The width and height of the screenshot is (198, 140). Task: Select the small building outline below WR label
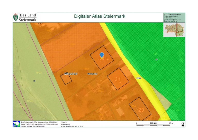tap(66, 79)
